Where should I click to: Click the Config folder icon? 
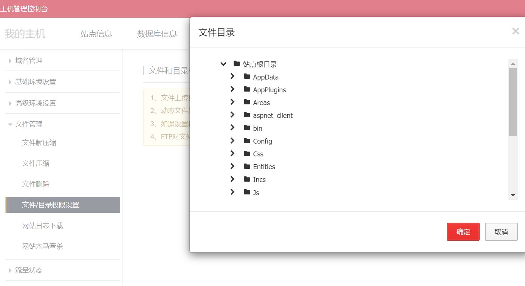click(x=247, y=141)
